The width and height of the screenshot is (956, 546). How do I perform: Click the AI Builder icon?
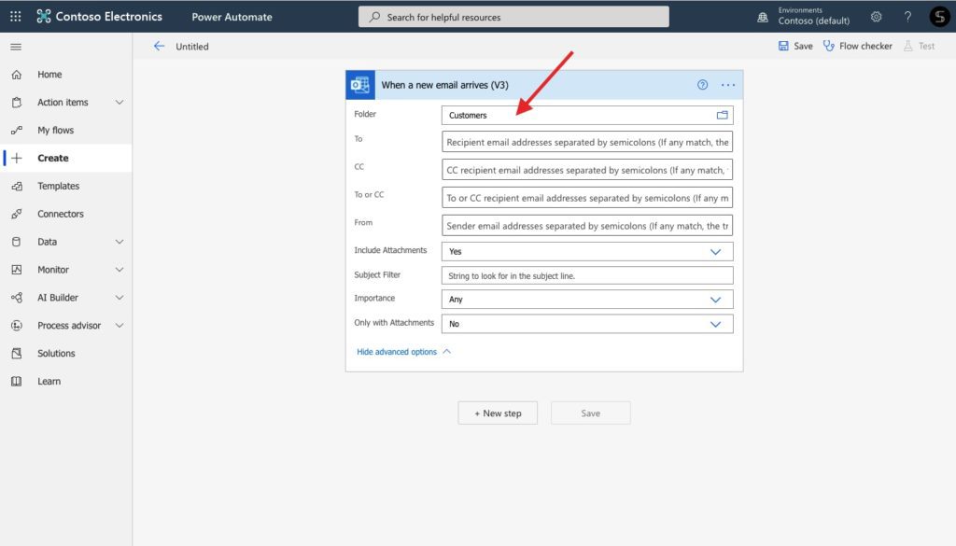point(17,298)
